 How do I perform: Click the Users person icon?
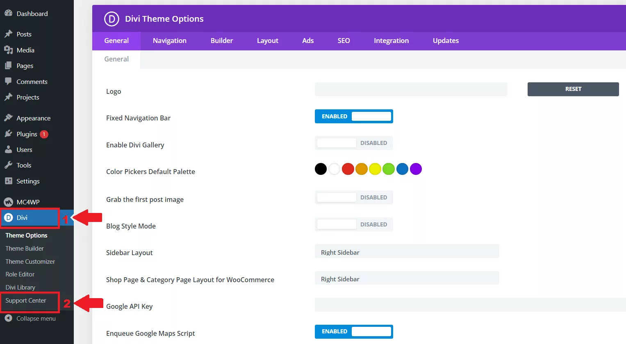(x=8, y=149)
